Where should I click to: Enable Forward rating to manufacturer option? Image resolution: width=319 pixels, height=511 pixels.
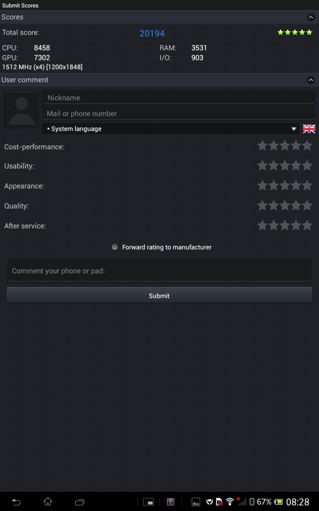coord(115,247)
